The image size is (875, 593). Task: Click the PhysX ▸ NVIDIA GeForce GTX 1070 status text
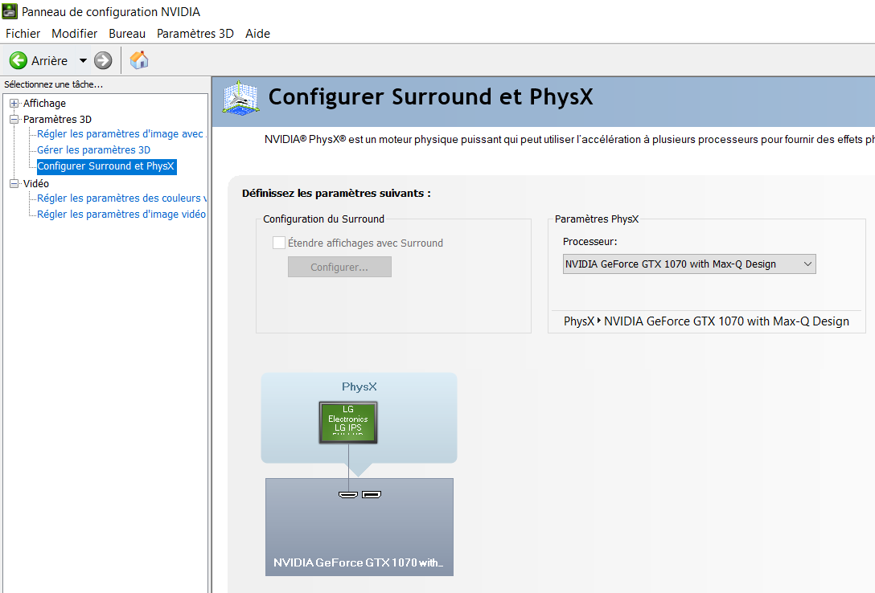(x=706, y=321)
